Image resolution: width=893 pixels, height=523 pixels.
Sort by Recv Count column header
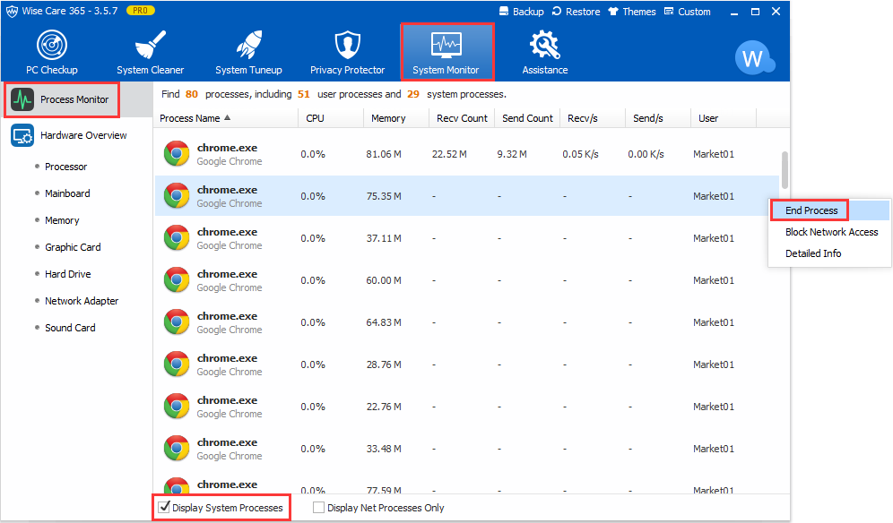click(x=462, y=118)
